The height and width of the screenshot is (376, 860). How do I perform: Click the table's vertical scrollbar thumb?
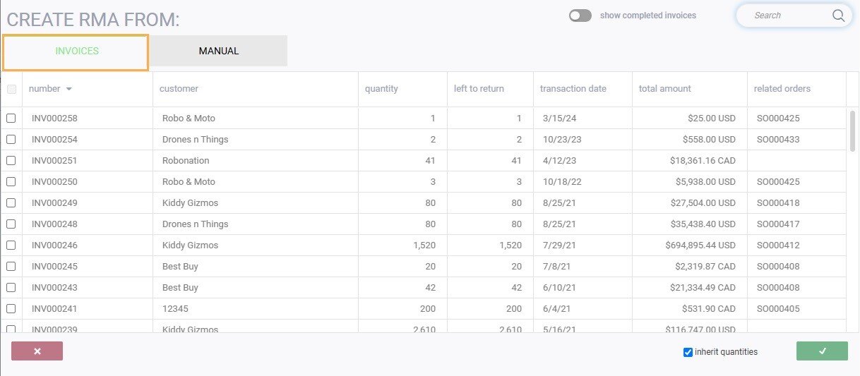pos(852,131)
